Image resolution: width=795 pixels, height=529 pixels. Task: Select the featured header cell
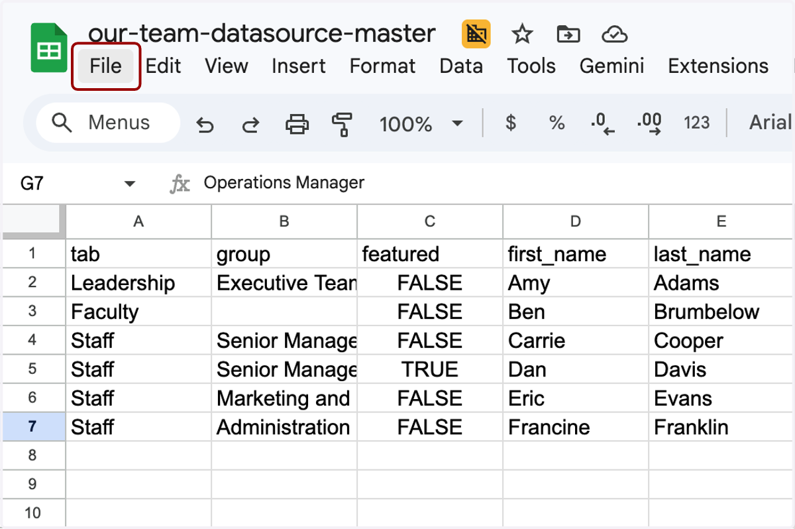point(430,253)
